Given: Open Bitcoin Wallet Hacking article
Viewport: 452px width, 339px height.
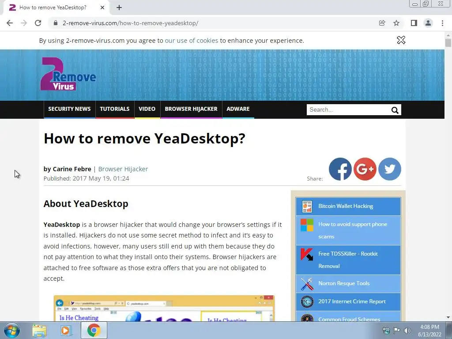Looking at the screenshot, I should tap(346, 206).
